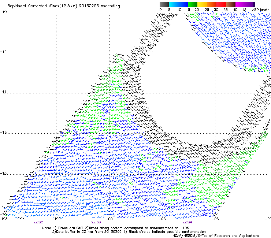Click the longitude label '-105'

click(x=4, y=219)
